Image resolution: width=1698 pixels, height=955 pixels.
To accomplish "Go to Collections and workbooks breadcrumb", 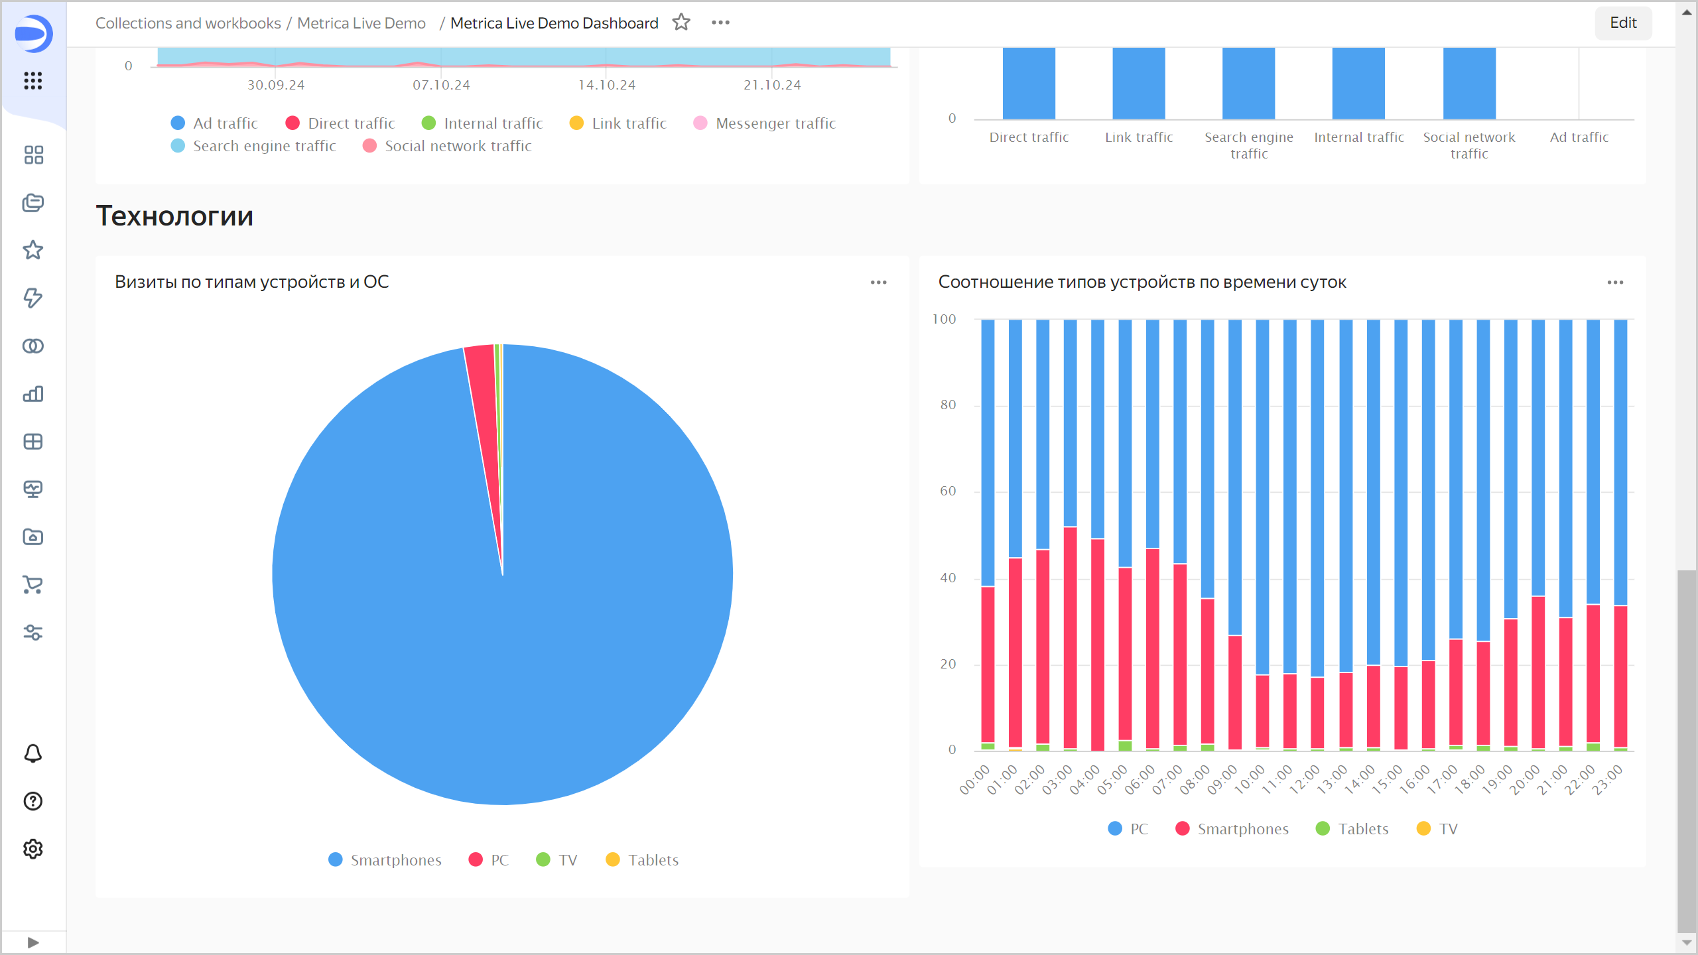I will [x=188, y=23].
